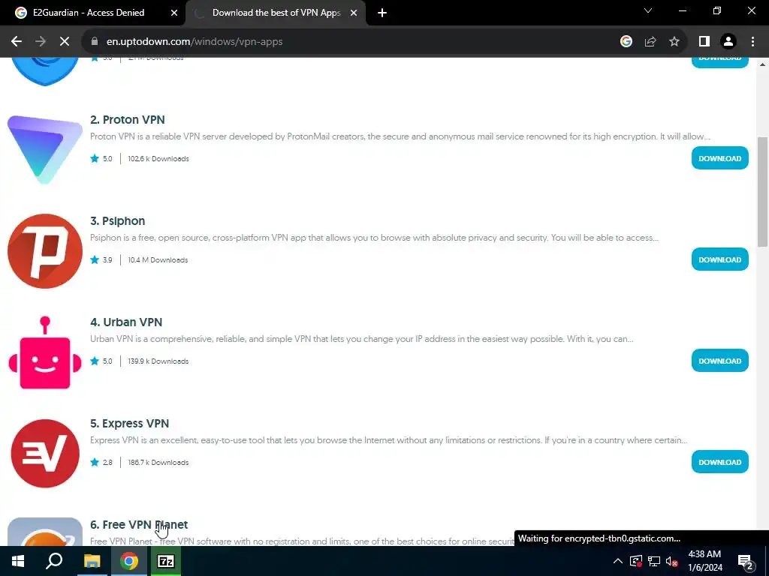Screen dimensions: 769x576
Task: Share this page using the share icon
Action: (650, 42)
